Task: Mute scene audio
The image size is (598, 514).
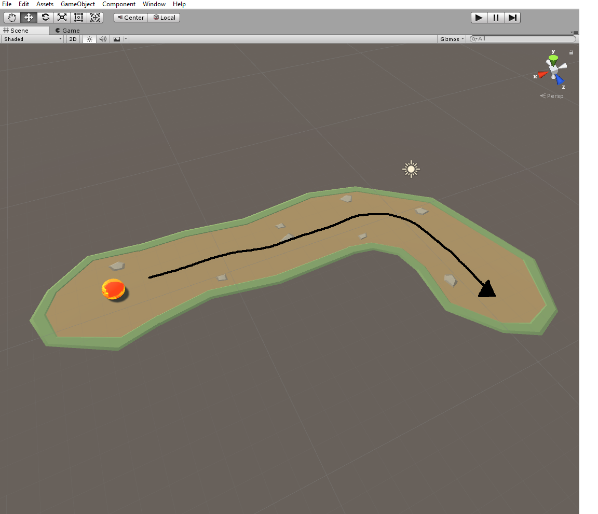Action: (x=103, y=39)
